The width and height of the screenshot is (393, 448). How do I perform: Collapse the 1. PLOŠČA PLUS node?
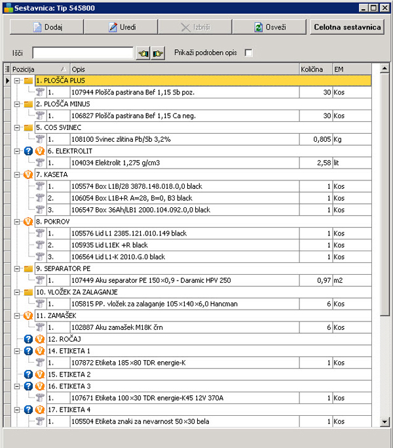tap(17, 81)
